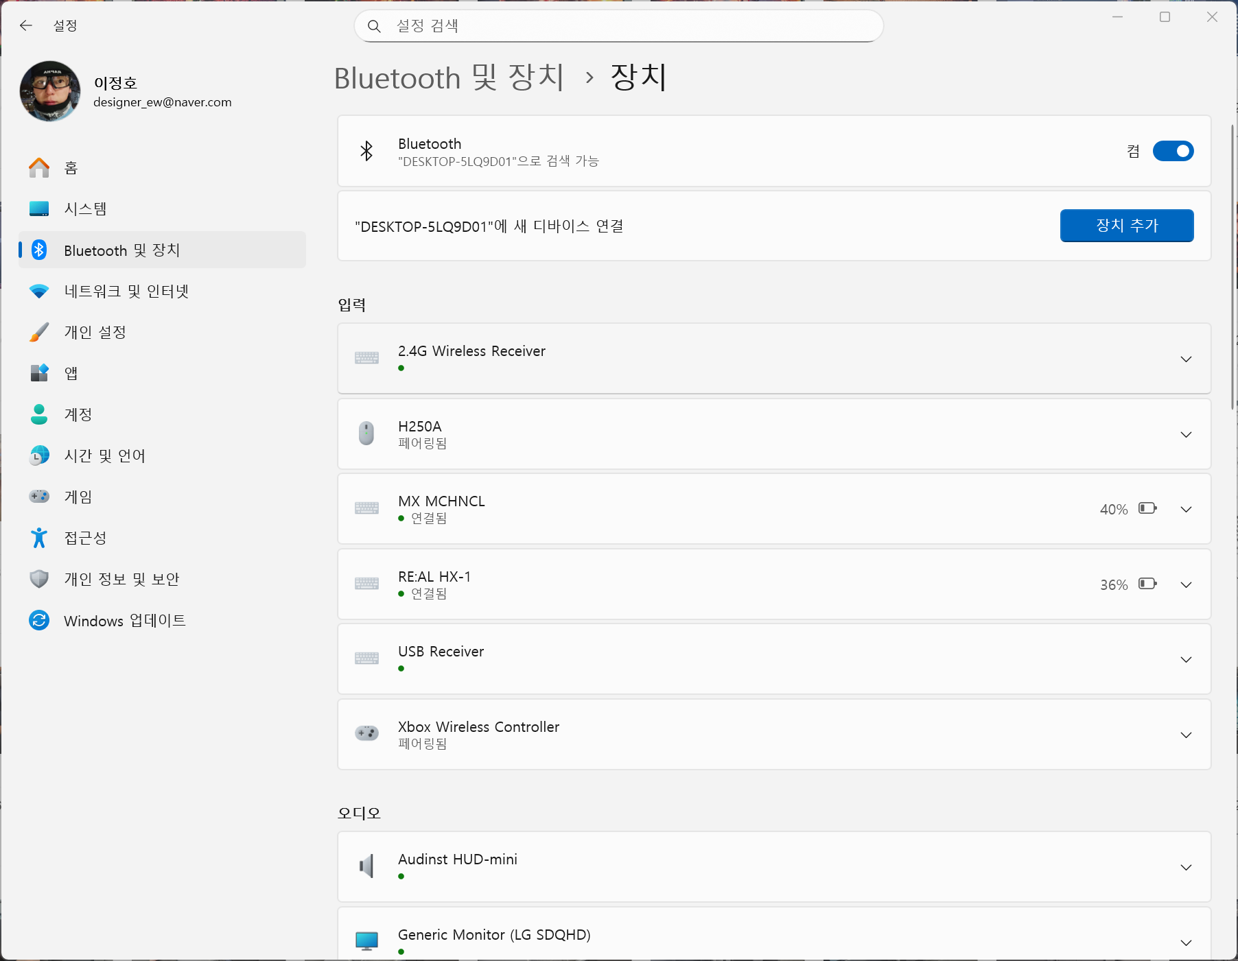The image size is (1238, 961).
Task: Click the back arrow in Settings header
Action: pyautogui.click(x=26, y=25)
